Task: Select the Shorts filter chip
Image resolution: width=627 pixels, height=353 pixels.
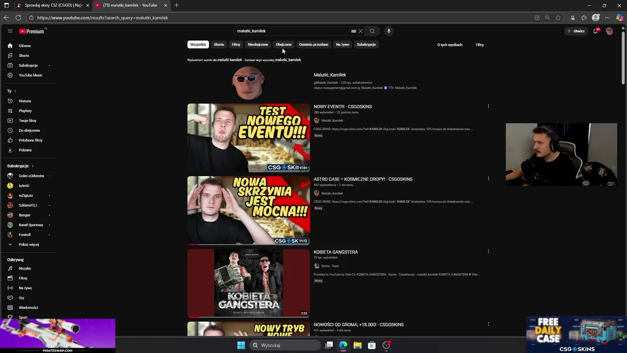Action: (219, 45)
